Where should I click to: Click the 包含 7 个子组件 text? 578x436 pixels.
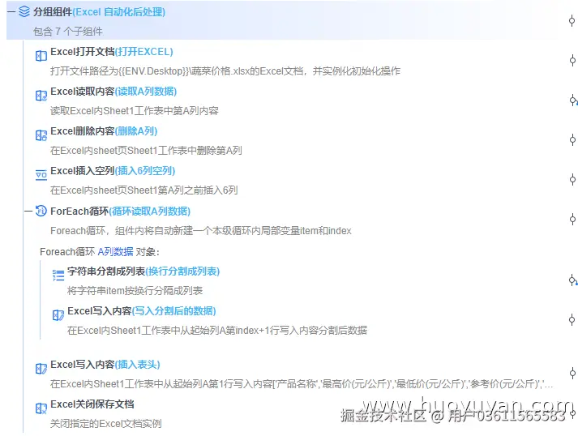click(x=68, y=32)
